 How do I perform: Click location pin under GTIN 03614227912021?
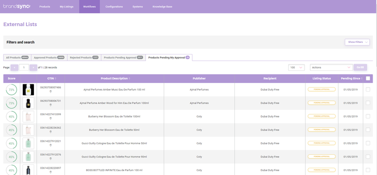[x=50, y=145]
